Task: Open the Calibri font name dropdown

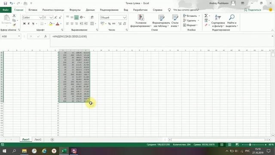Action: pos(40,17)
